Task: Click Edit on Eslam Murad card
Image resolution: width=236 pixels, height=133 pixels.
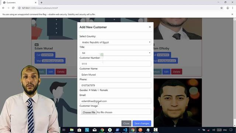Action: 51,72
